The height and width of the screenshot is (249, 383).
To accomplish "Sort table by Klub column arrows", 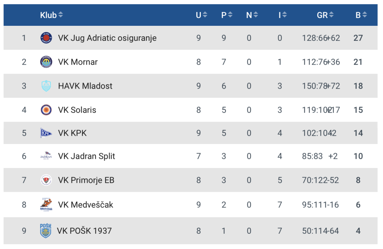I will tap(61, 15).
